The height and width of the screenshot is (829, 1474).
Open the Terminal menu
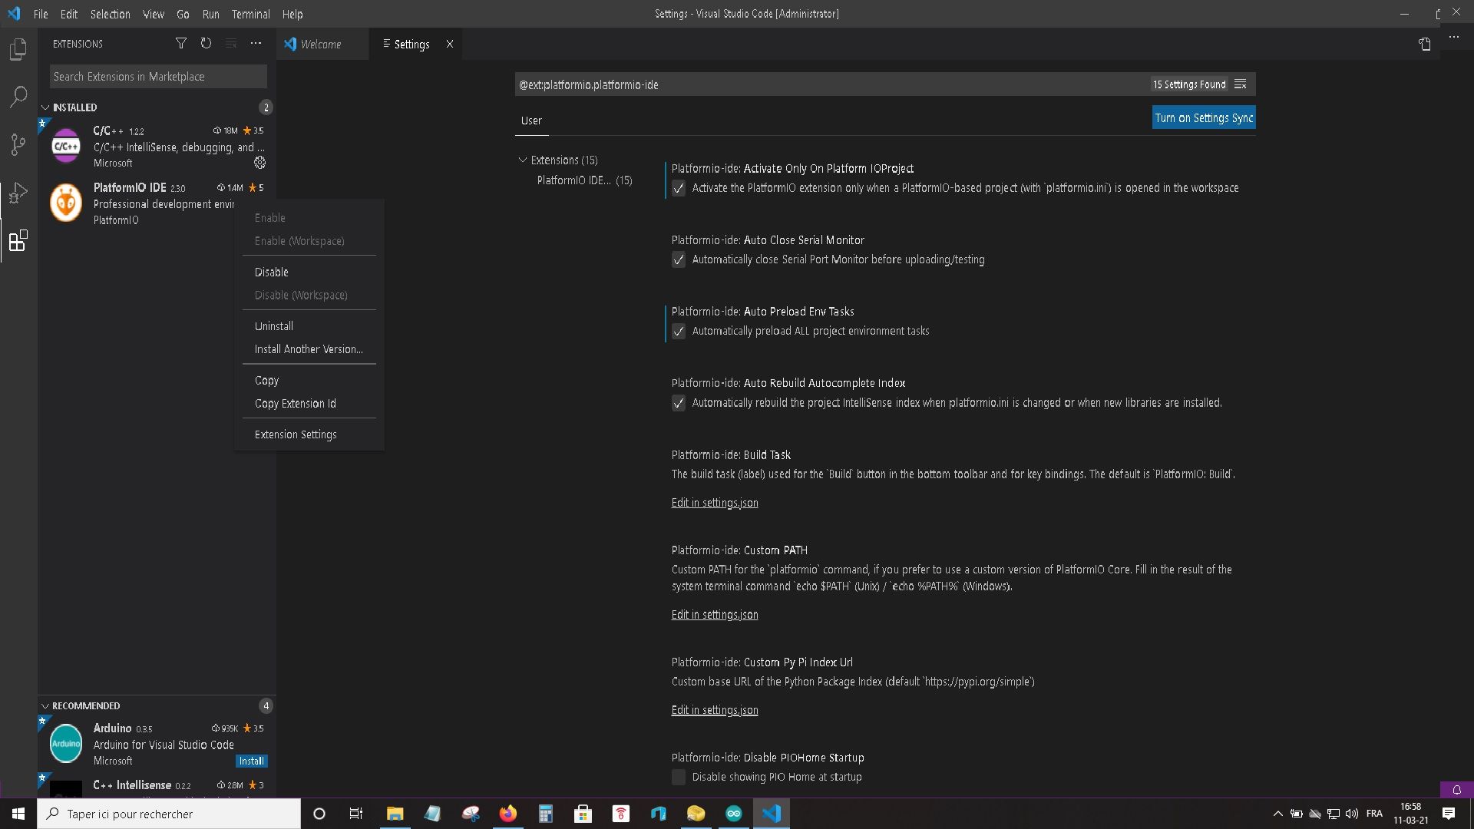pos(250,14)
